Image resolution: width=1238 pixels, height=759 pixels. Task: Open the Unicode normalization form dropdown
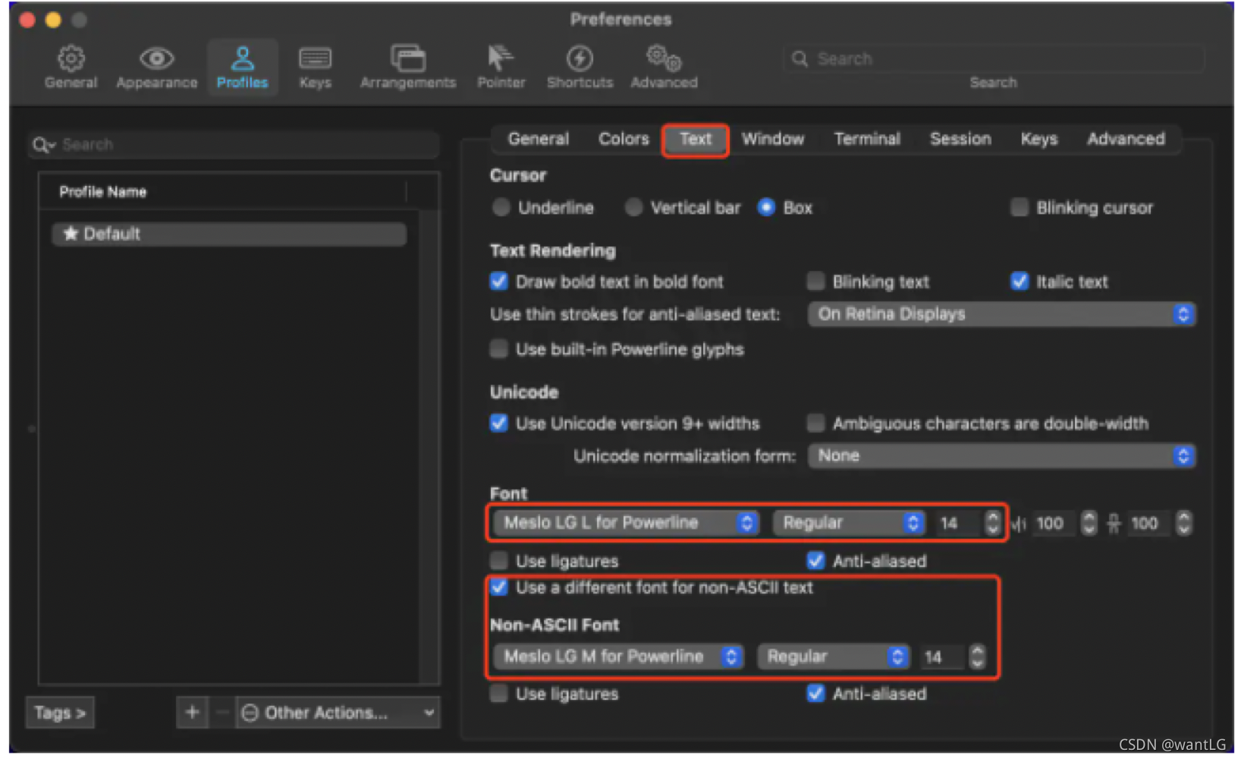click(1001, 455)
